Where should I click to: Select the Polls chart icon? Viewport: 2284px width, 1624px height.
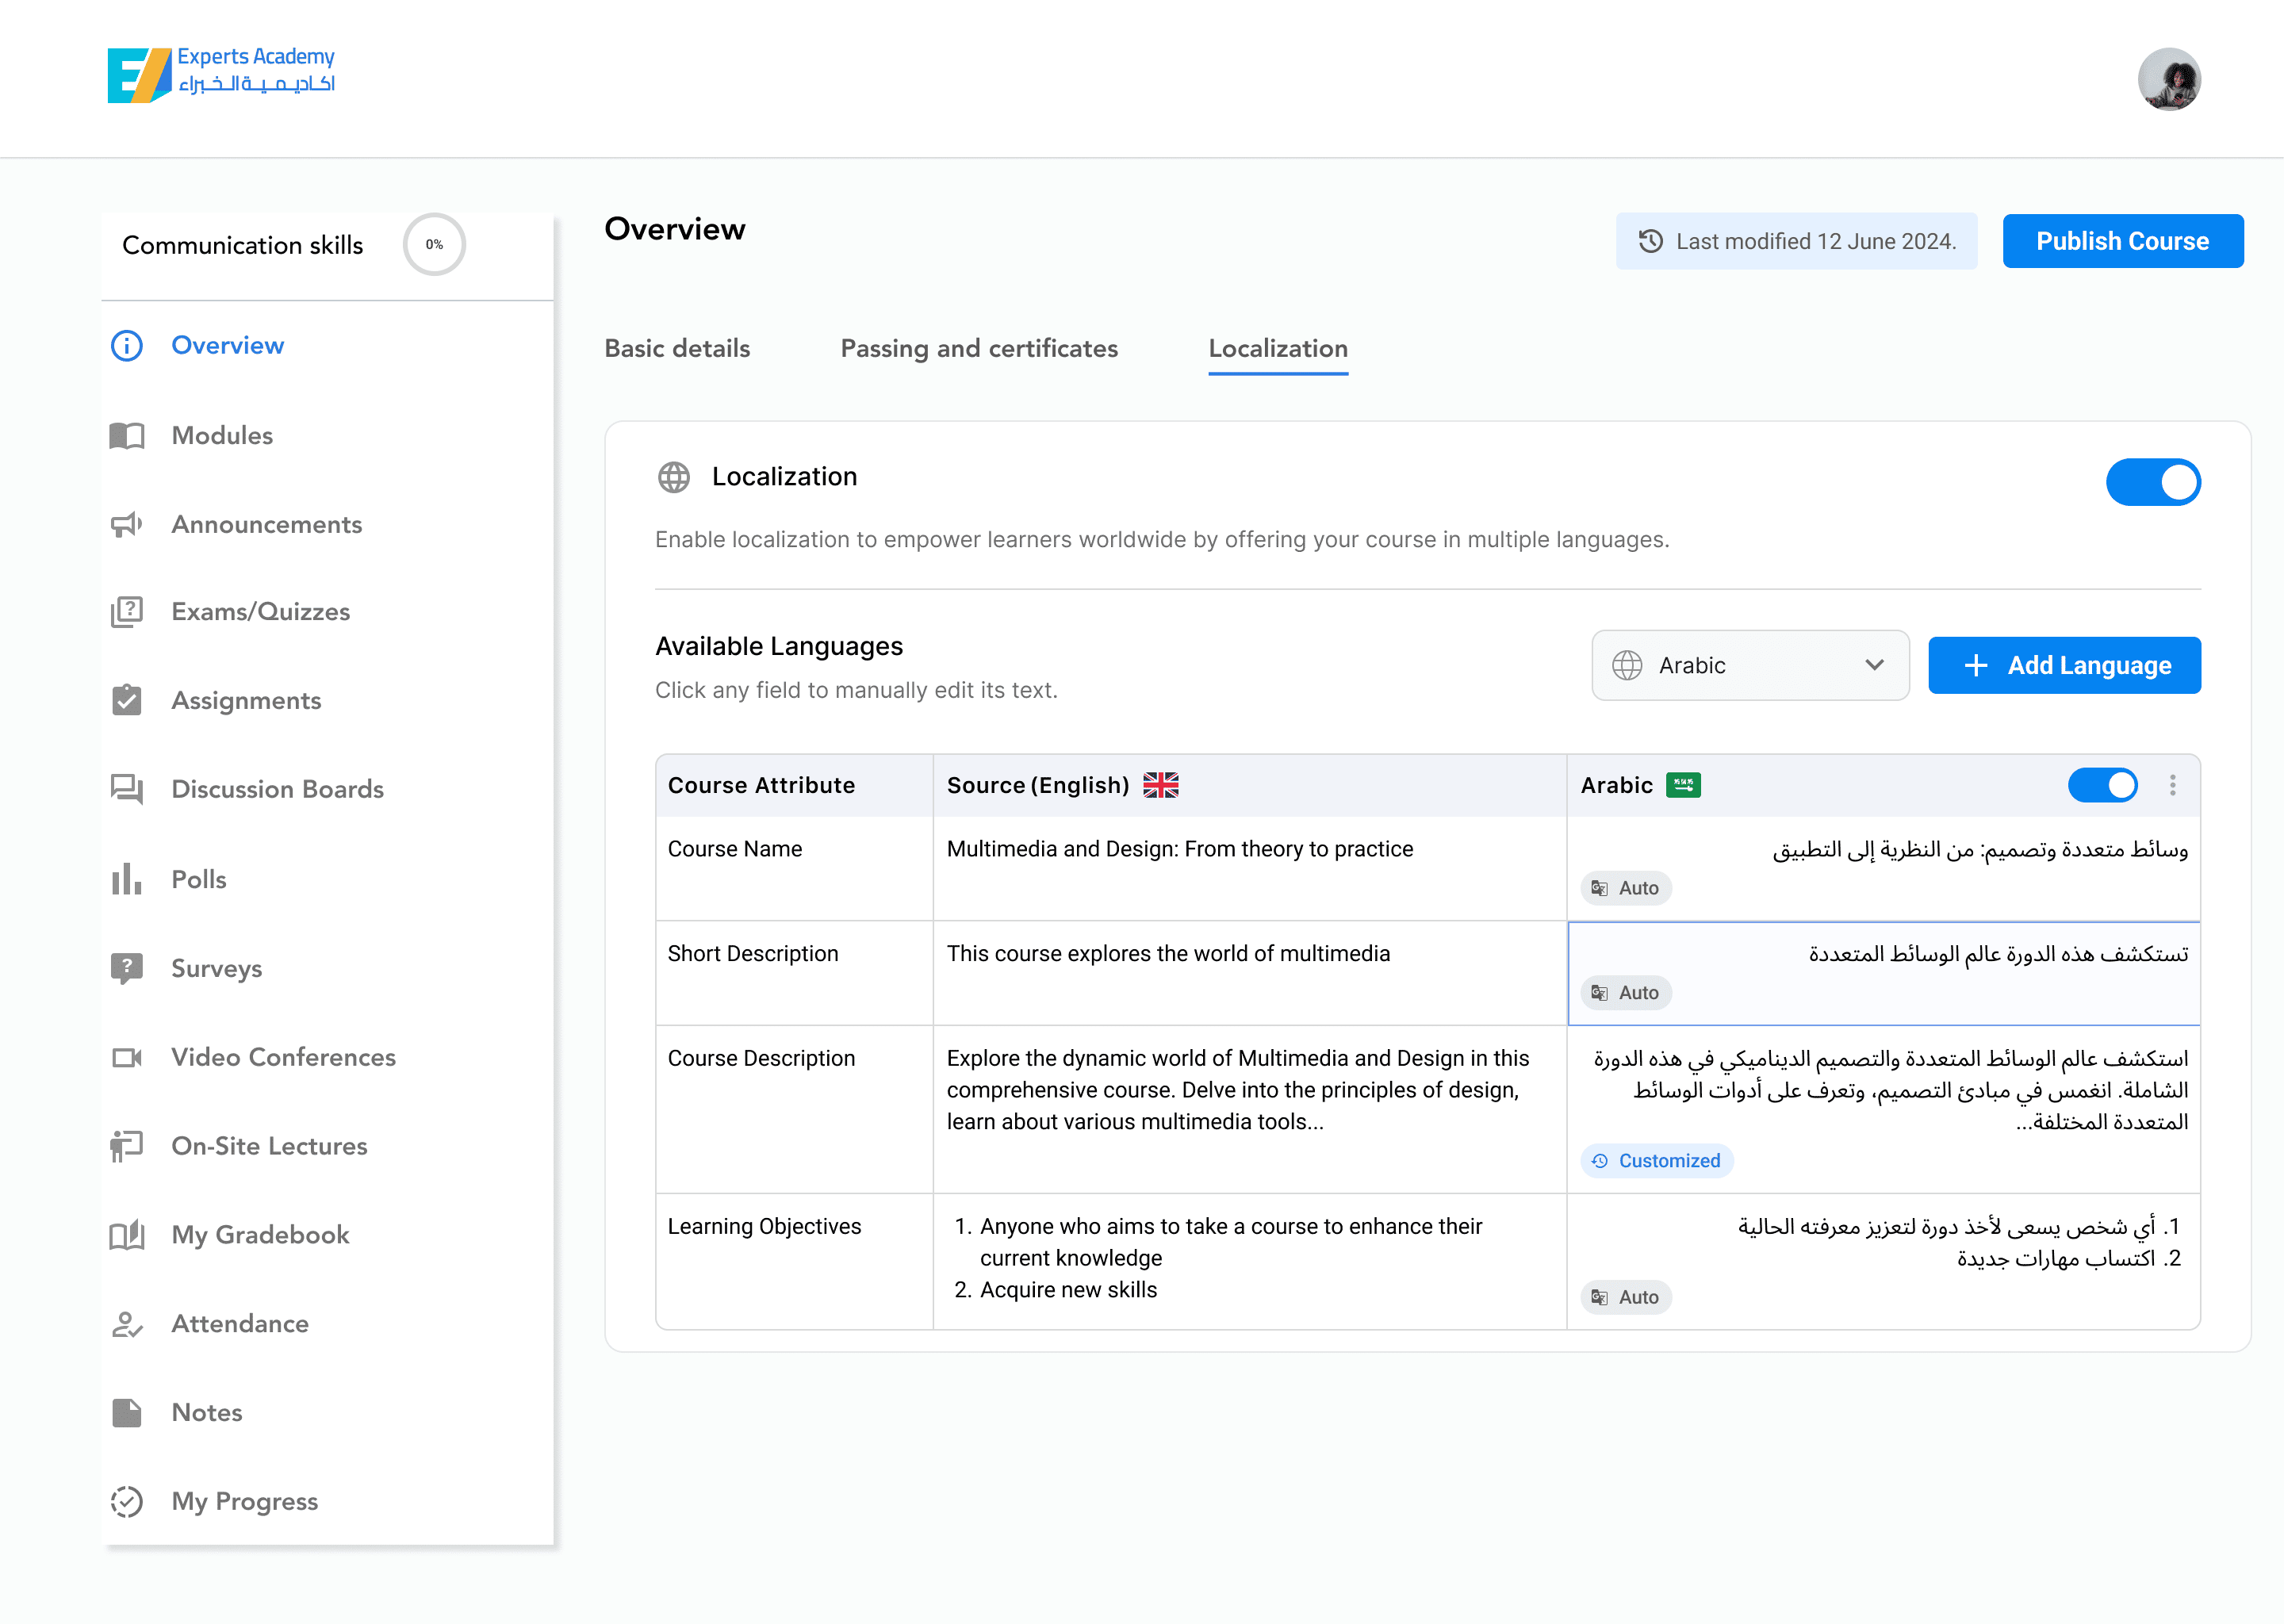(x=126, y=879)
